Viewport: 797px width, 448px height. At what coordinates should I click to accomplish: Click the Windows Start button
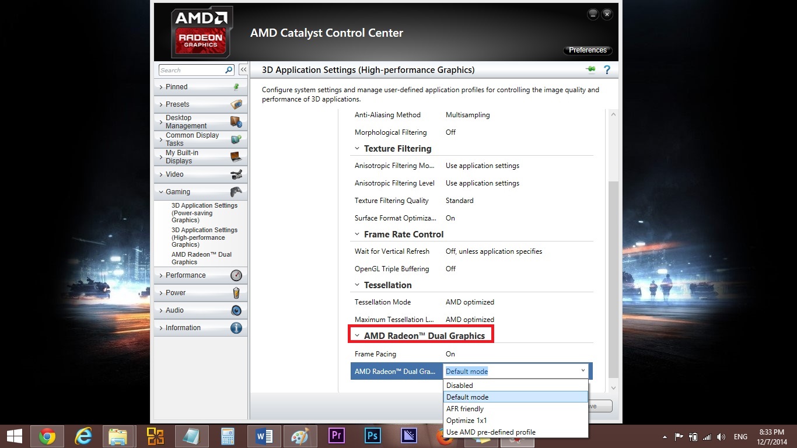tap(14, 436)
